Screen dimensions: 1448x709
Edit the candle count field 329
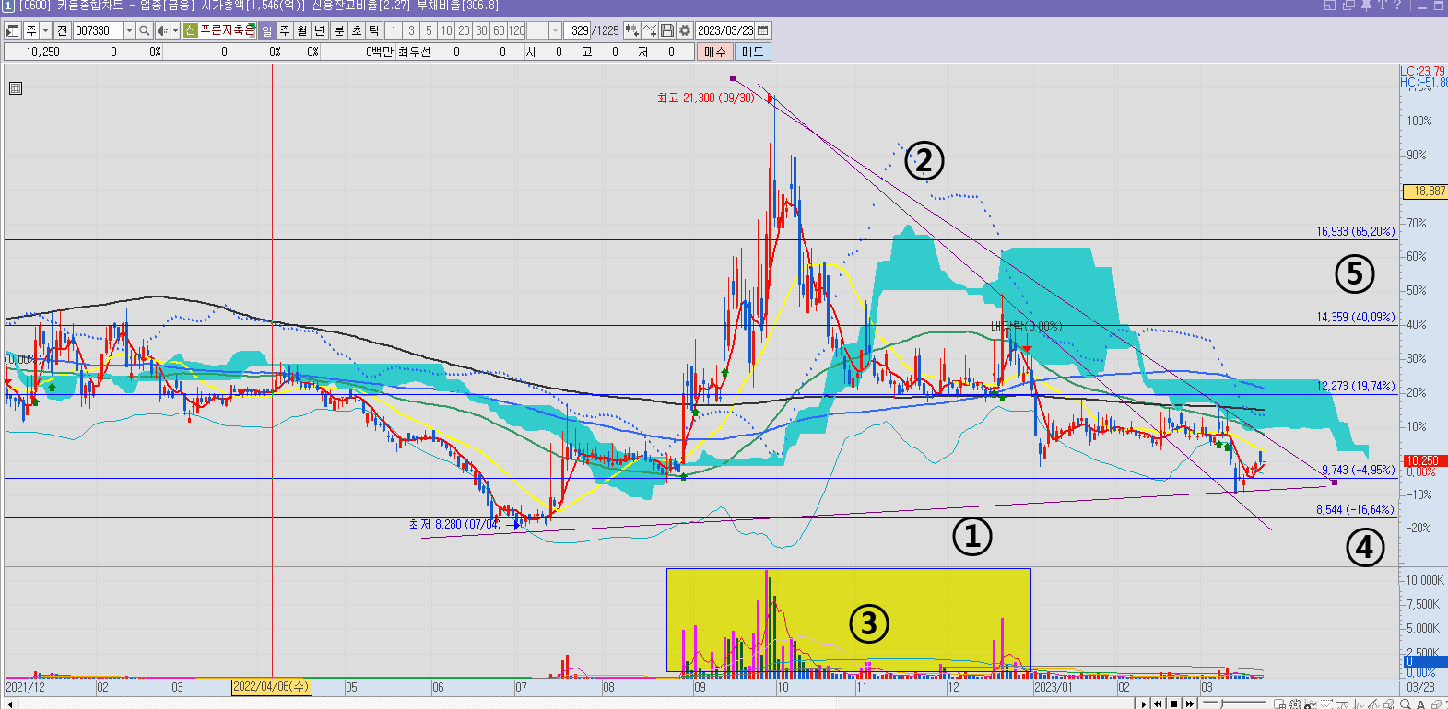pos(579,30)
